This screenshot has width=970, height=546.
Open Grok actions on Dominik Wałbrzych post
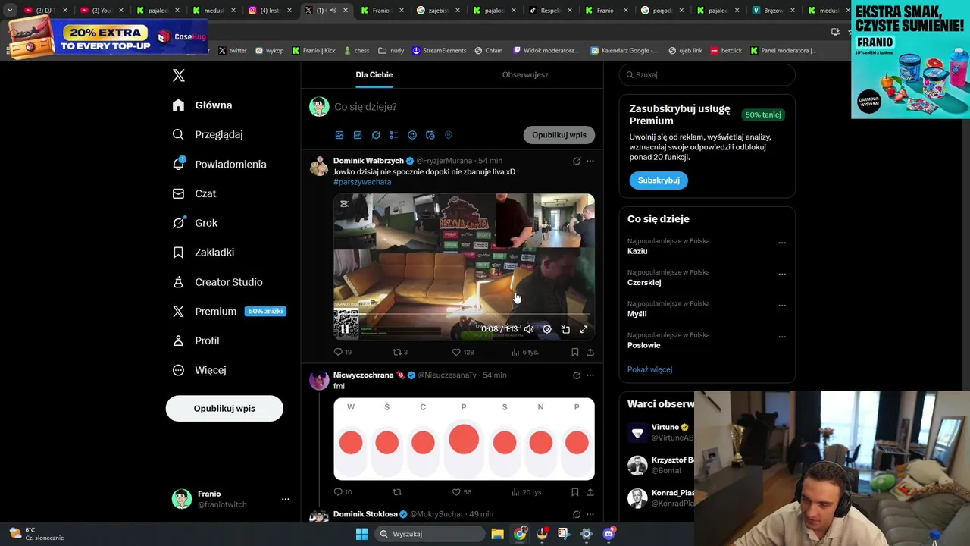(x=577, y=161)
